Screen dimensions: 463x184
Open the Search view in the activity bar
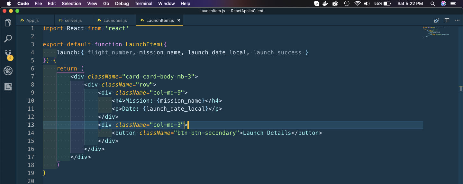8,39
